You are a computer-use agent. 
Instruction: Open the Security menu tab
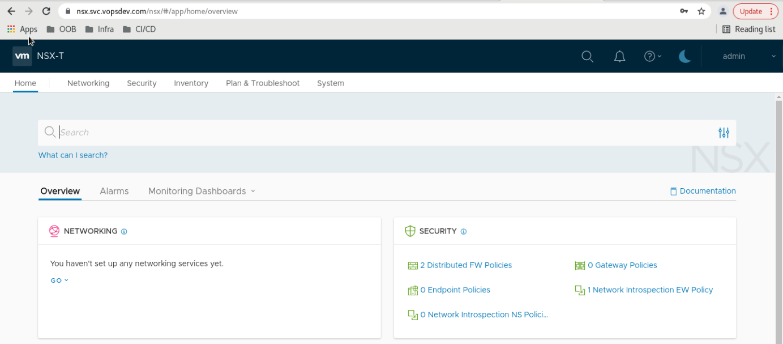click(x=142, y=83)
